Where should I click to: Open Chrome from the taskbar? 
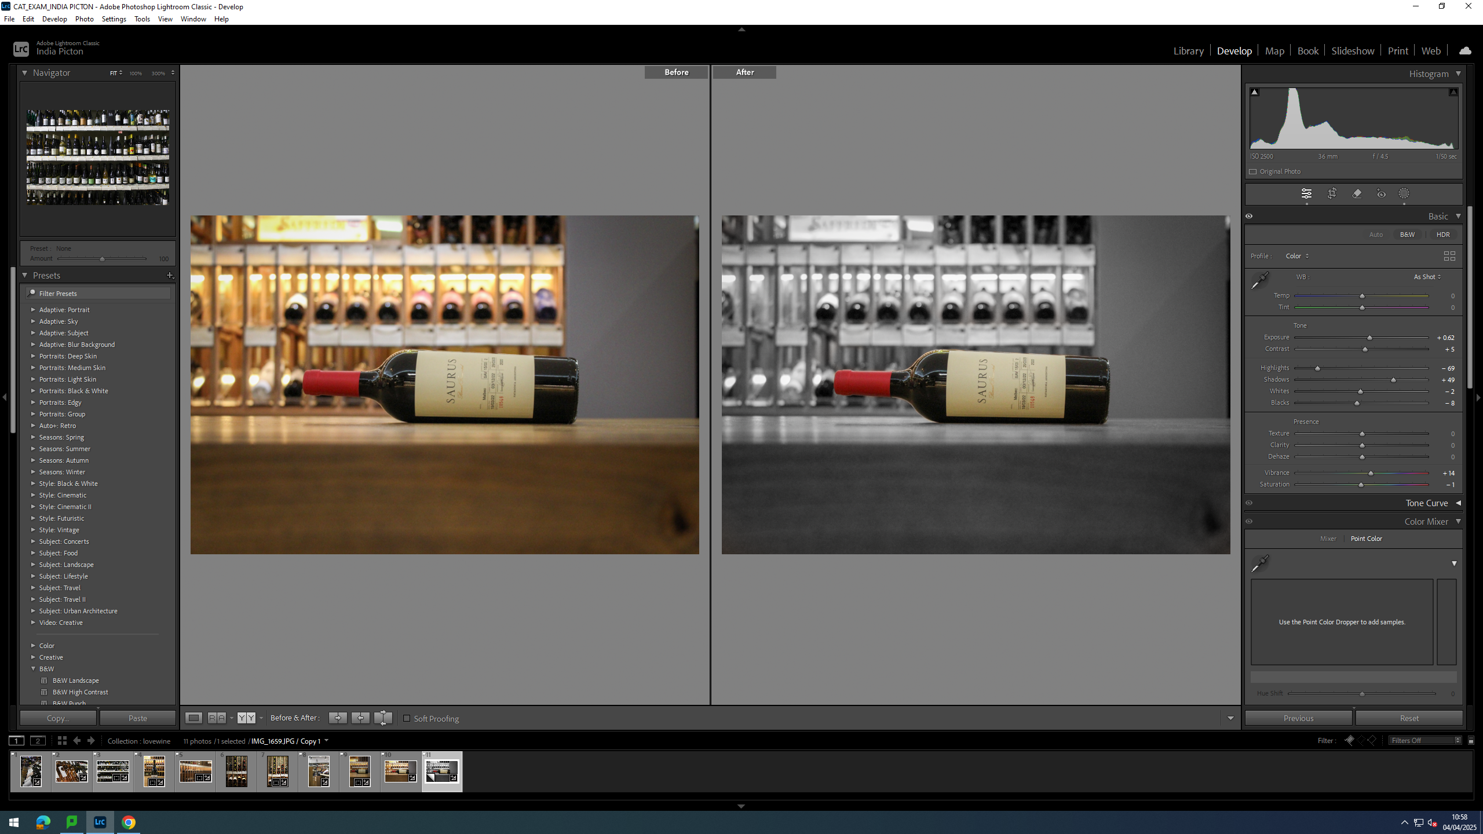[x=129, y=822]
